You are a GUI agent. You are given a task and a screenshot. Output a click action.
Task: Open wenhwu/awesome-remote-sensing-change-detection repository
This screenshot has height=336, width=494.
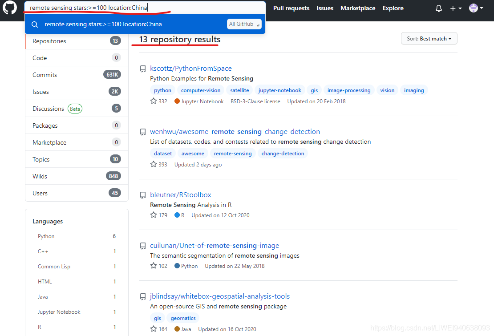(235, 132)
